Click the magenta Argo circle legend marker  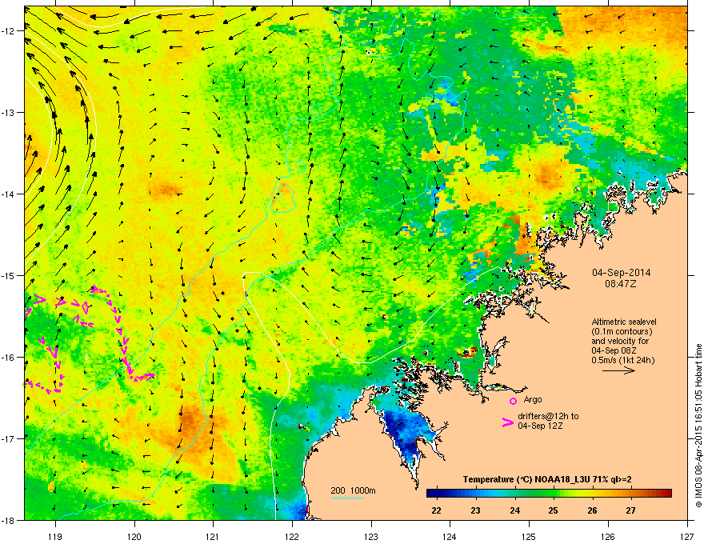(513, 401)
